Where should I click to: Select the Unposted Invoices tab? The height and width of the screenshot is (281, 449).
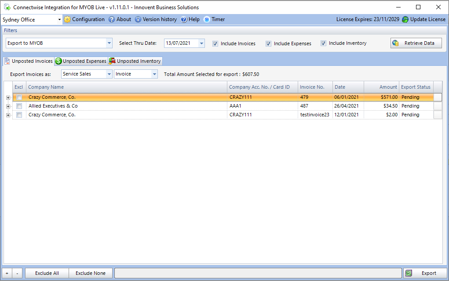[29, 61]
